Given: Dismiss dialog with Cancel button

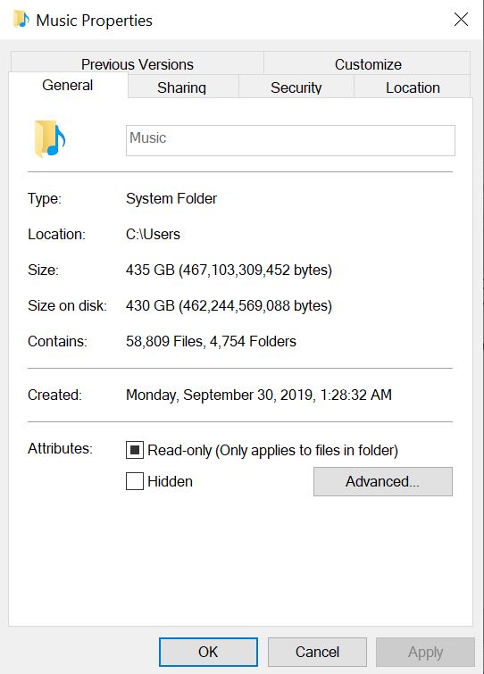Looking at the screenshot, I should tap(317, 652).
